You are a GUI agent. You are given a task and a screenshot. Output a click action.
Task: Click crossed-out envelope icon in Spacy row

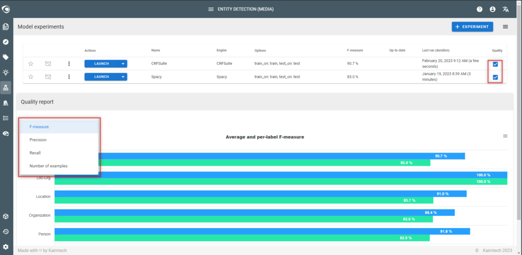pyautogui.click(x=48, y=77)
